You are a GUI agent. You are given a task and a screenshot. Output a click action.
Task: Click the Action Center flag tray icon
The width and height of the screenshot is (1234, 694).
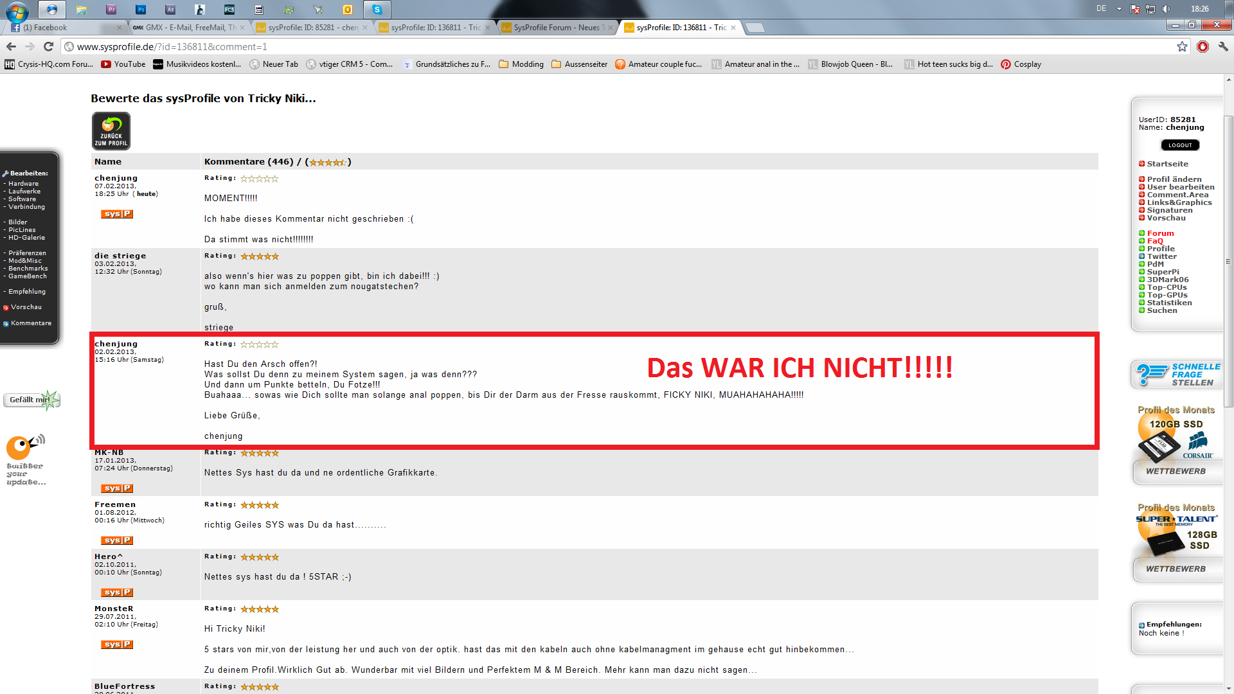click(x=1135, y=9)
